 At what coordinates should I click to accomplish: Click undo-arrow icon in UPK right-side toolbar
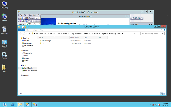point(142,18)
